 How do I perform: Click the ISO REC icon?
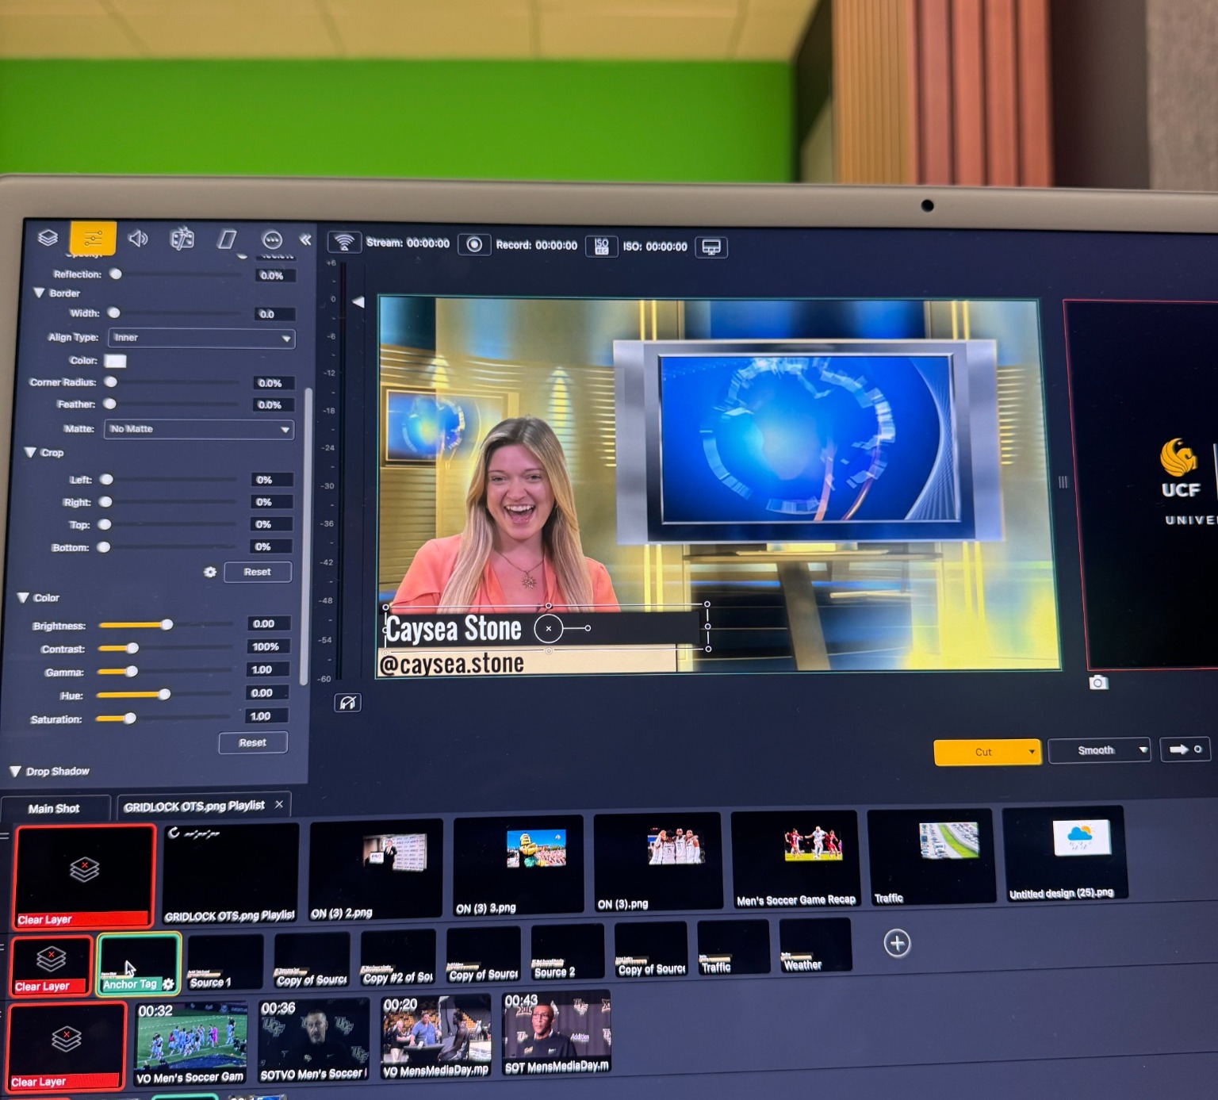(601, 247)
